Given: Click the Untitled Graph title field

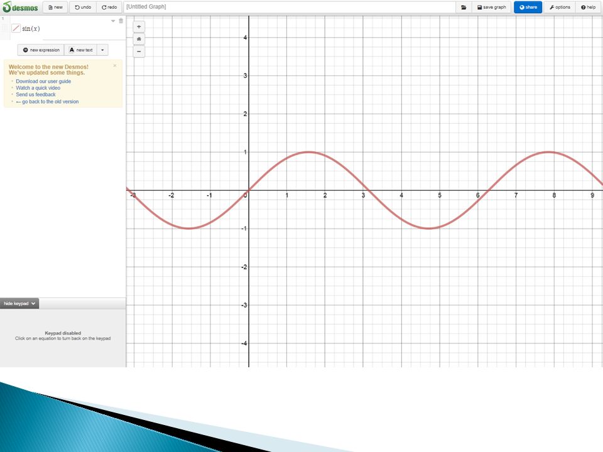Looking at the screenshot, I should click(x=290, y=7).
